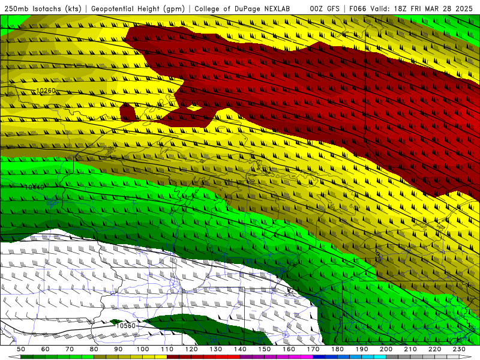Click the 140 knot legend label
Image resolution: width=480 pixels, height=360 pixels.
pos(240,349)
